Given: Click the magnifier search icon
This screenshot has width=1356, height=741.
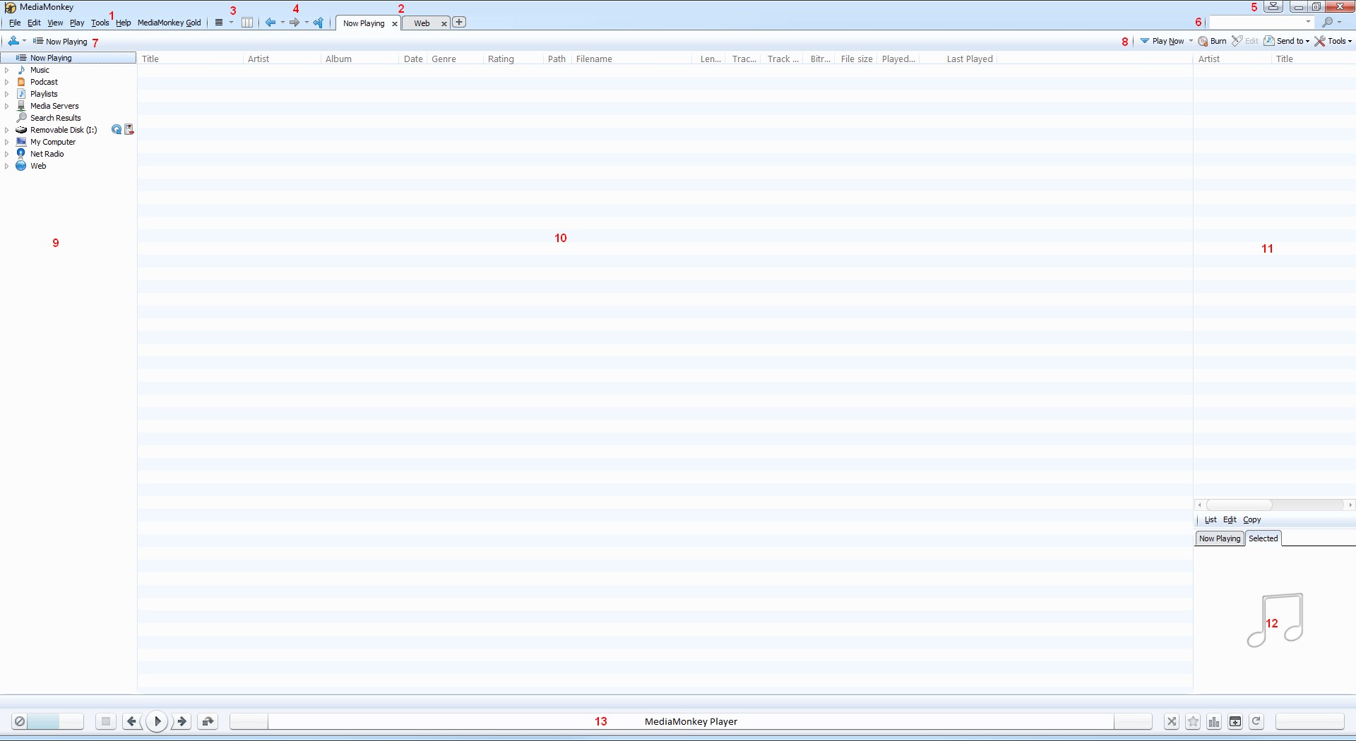Looking at the screenshot, I should [x=1328, y=23].
